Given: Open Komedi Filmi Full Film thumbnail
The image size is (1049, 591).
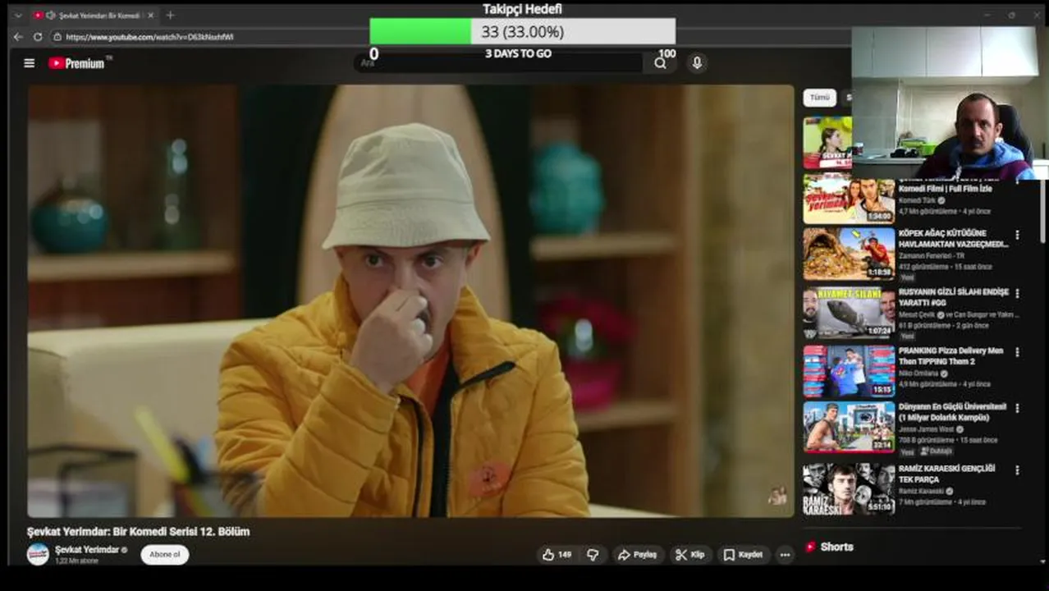Looking at the screenshot, I should click(849, 199).
